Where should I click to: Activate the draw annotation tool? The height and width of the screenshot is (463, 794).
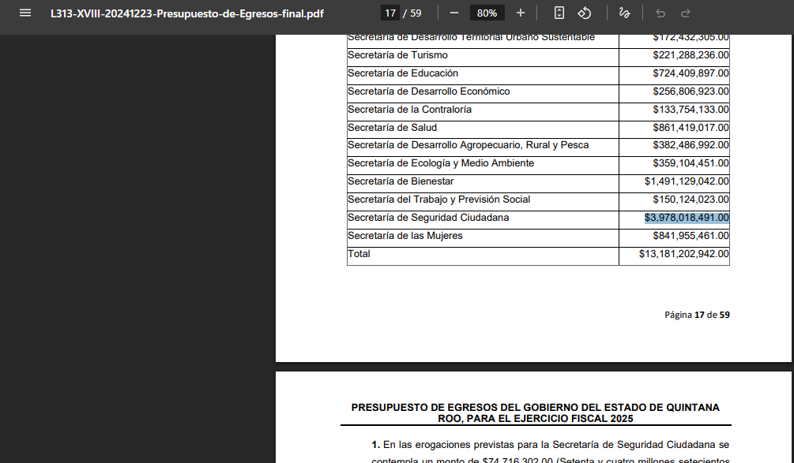coord(624,13)
